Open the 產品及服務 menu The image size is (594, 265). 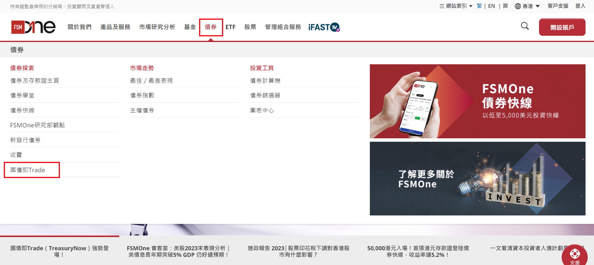[x=115, y=27]
